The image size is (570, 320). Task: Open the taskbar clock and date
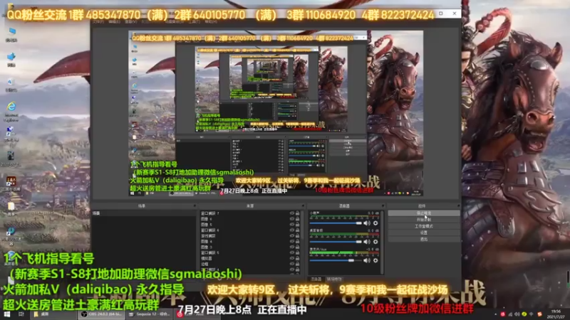556,314
